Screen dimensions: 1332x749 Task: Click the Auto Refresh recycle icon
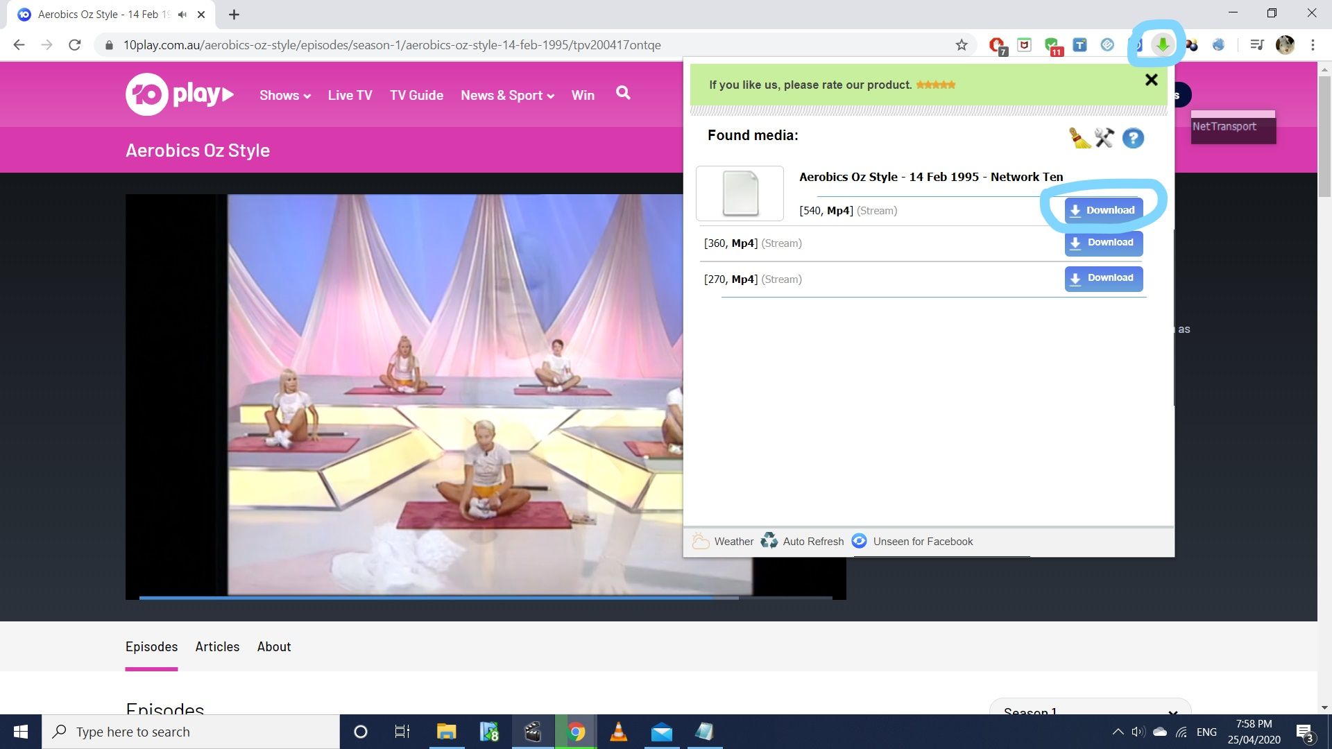[x=769, y=541]
